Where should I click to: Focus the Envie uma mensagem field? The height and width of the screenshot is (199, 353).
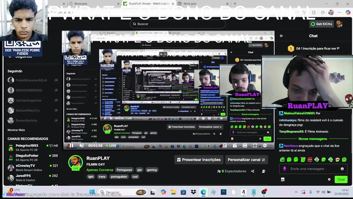(x=313, y=169)
